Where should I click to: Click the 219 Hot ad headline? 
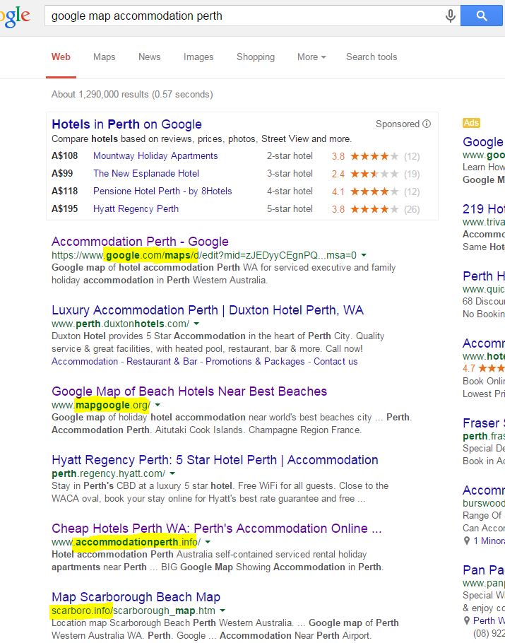[484, 209]
